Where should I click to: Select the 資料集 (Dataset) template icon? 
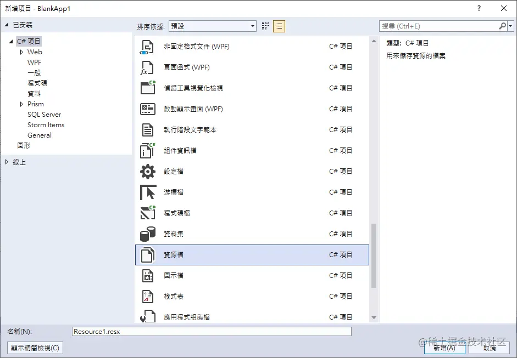tap(147, 234)
